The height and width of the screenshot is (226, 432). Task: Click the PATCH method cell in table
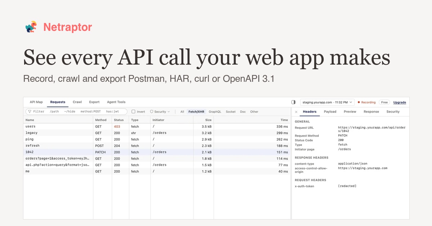coord(100,152)
